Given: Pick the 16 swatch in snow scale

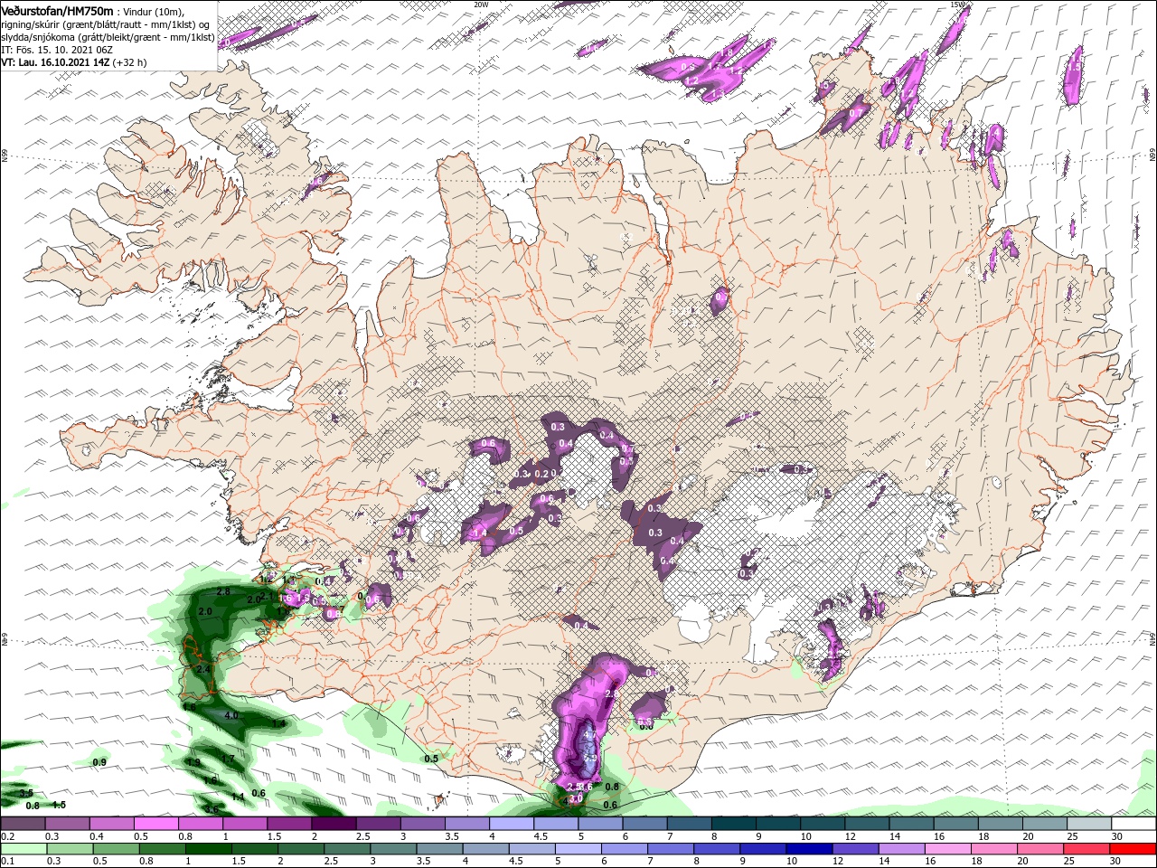Looking at the screenshot, I should (x=955, y=824).
